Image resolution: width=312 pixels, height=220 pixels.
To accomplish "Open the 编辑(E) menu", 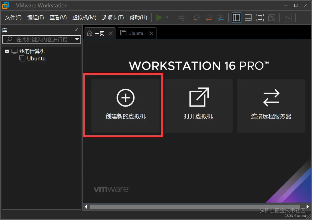I will tap(36, 17).
